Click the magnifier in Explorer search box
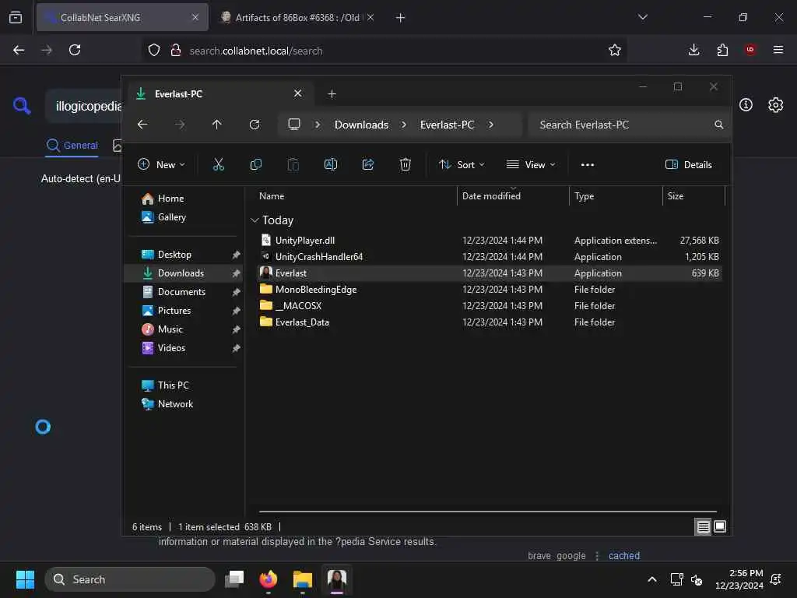797x598 pixels. [x=718, y=125]
